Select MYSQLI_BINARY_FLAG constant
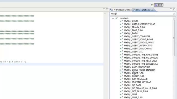The width and height of the screenshot is (177, 99). (x=134, y=27)
